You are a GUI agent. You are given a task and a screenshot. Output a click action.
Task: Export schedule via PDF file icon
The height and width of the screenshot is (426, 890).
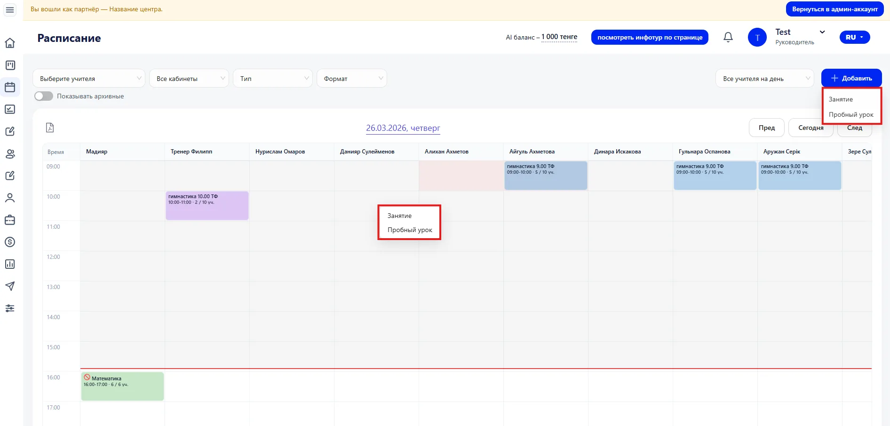(50, 128)
